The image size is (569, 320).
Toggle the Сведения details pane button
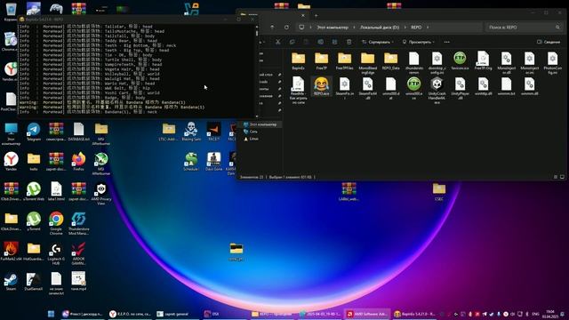tap(549, 42)
